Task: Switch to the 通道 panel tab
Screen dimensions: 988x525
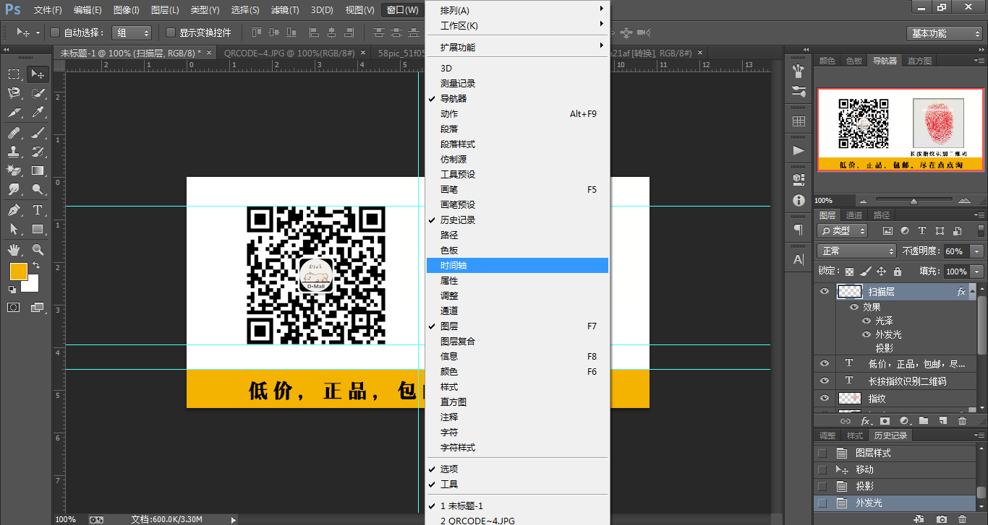Action: pos(854,215)
